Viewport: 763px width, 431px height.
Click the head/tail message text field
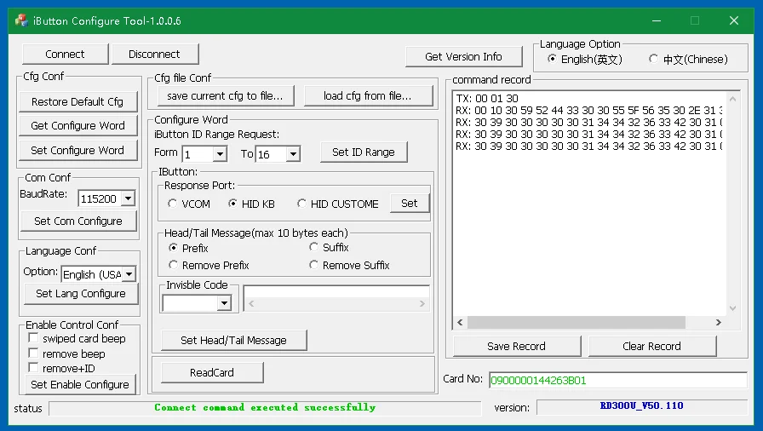(x=336, y=292)
